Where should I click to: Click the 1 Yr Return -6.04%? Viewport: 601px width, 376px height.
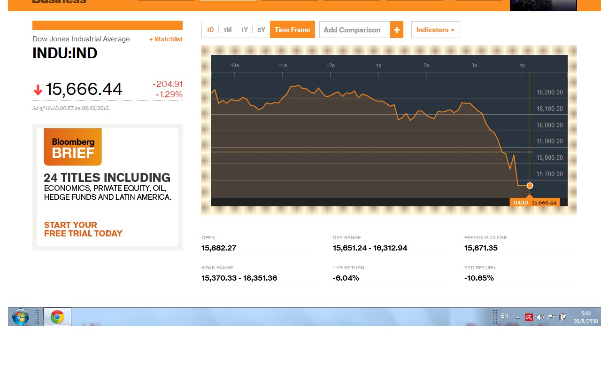(346, 278)
